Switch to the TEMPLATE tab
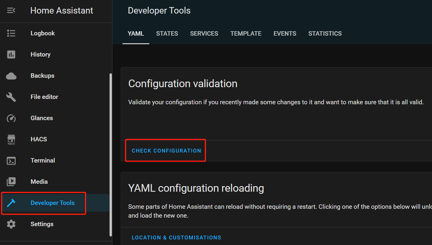This screenshot has height=245, width=432. coord(246,34)
